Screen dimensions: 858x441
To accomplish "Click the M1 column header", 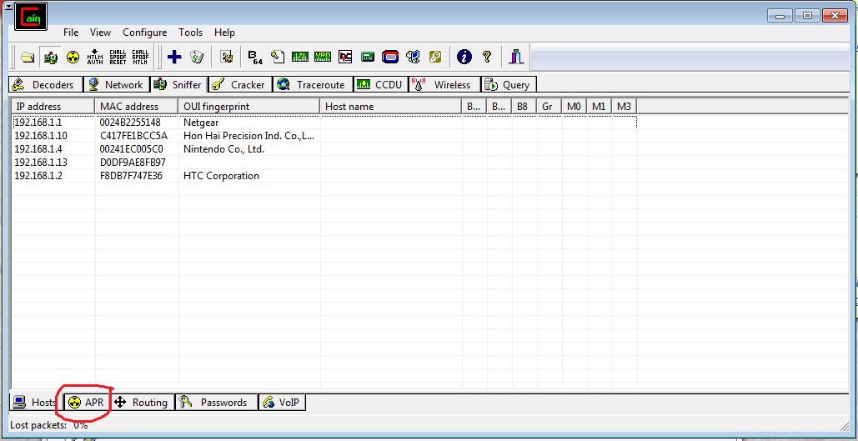I will [x=600, y=107].
